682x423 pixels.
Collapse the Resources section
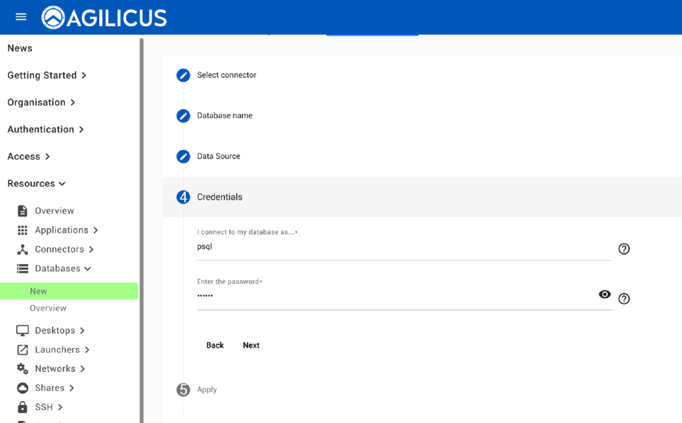37,184
